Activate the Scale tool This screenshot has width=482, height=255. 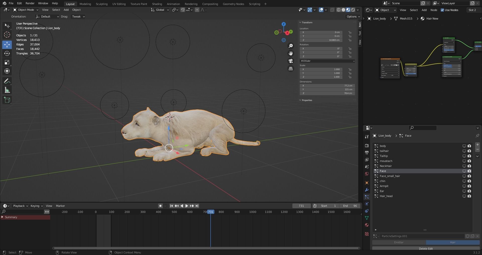[x=7, y=62]
